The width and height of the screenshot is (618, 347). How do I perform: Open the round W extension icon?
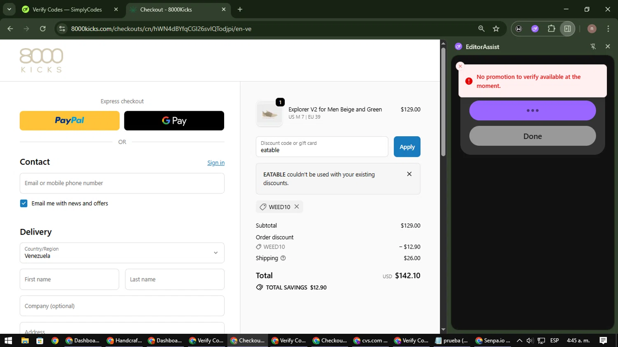pos(519,28)
